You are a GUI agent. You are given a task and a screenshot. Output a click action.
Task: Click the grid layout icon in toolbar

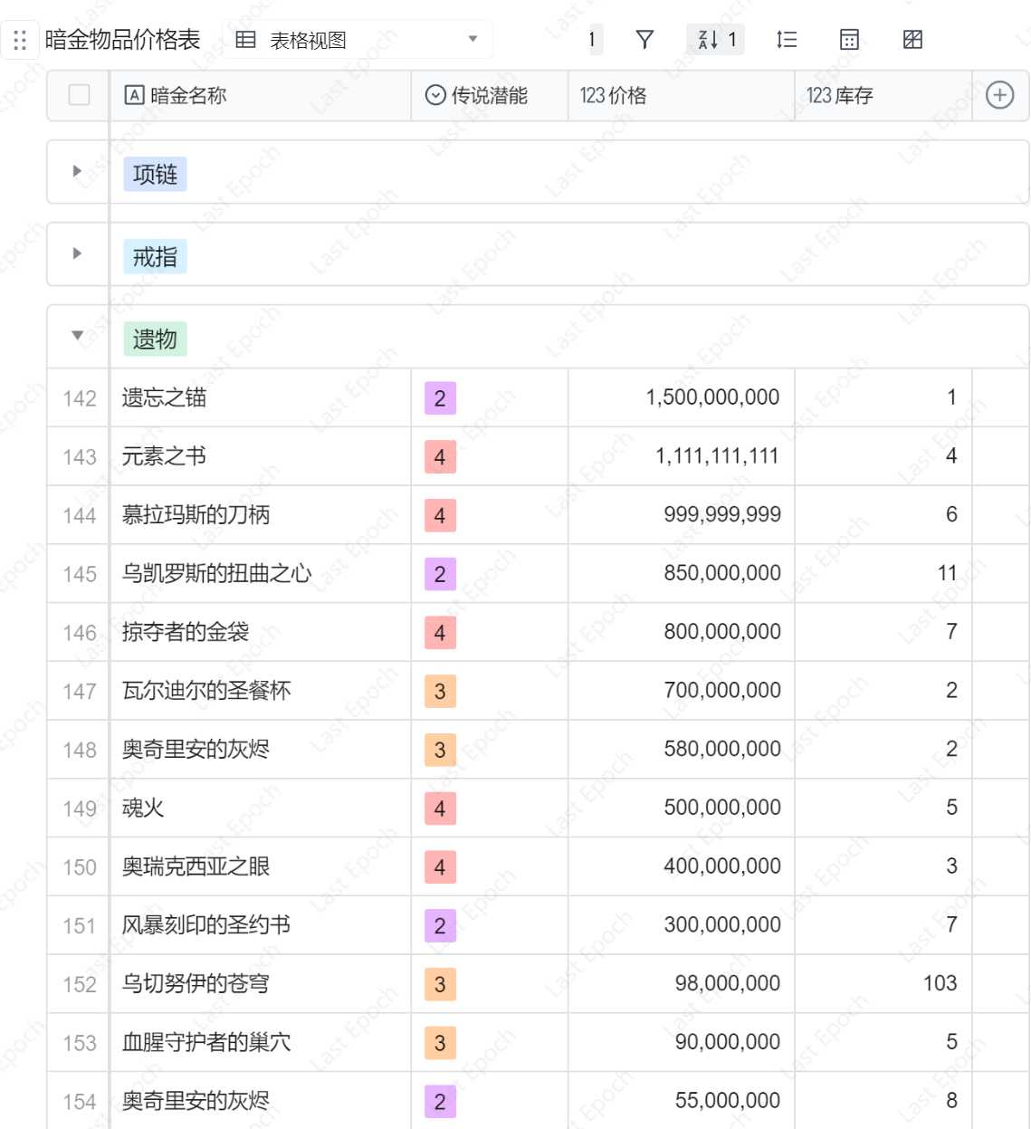click(x=912, y=40)
